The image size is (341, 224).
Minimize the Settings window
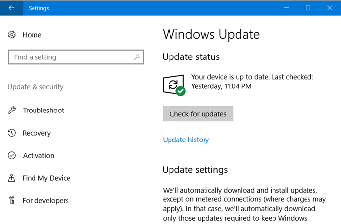tap(287, 8)
